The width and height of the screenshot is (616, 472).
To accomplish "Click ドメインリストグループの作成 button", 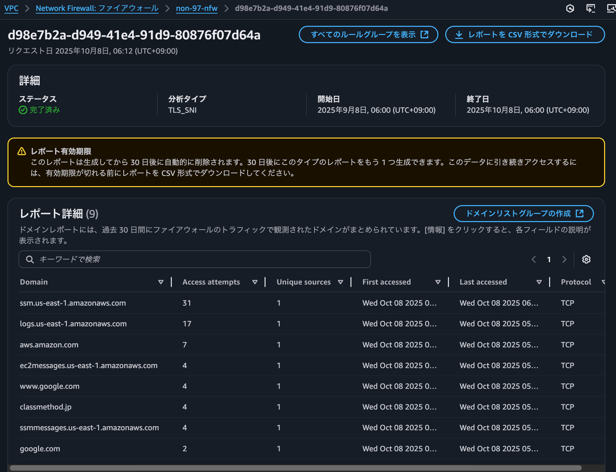I will coord(523,213).
